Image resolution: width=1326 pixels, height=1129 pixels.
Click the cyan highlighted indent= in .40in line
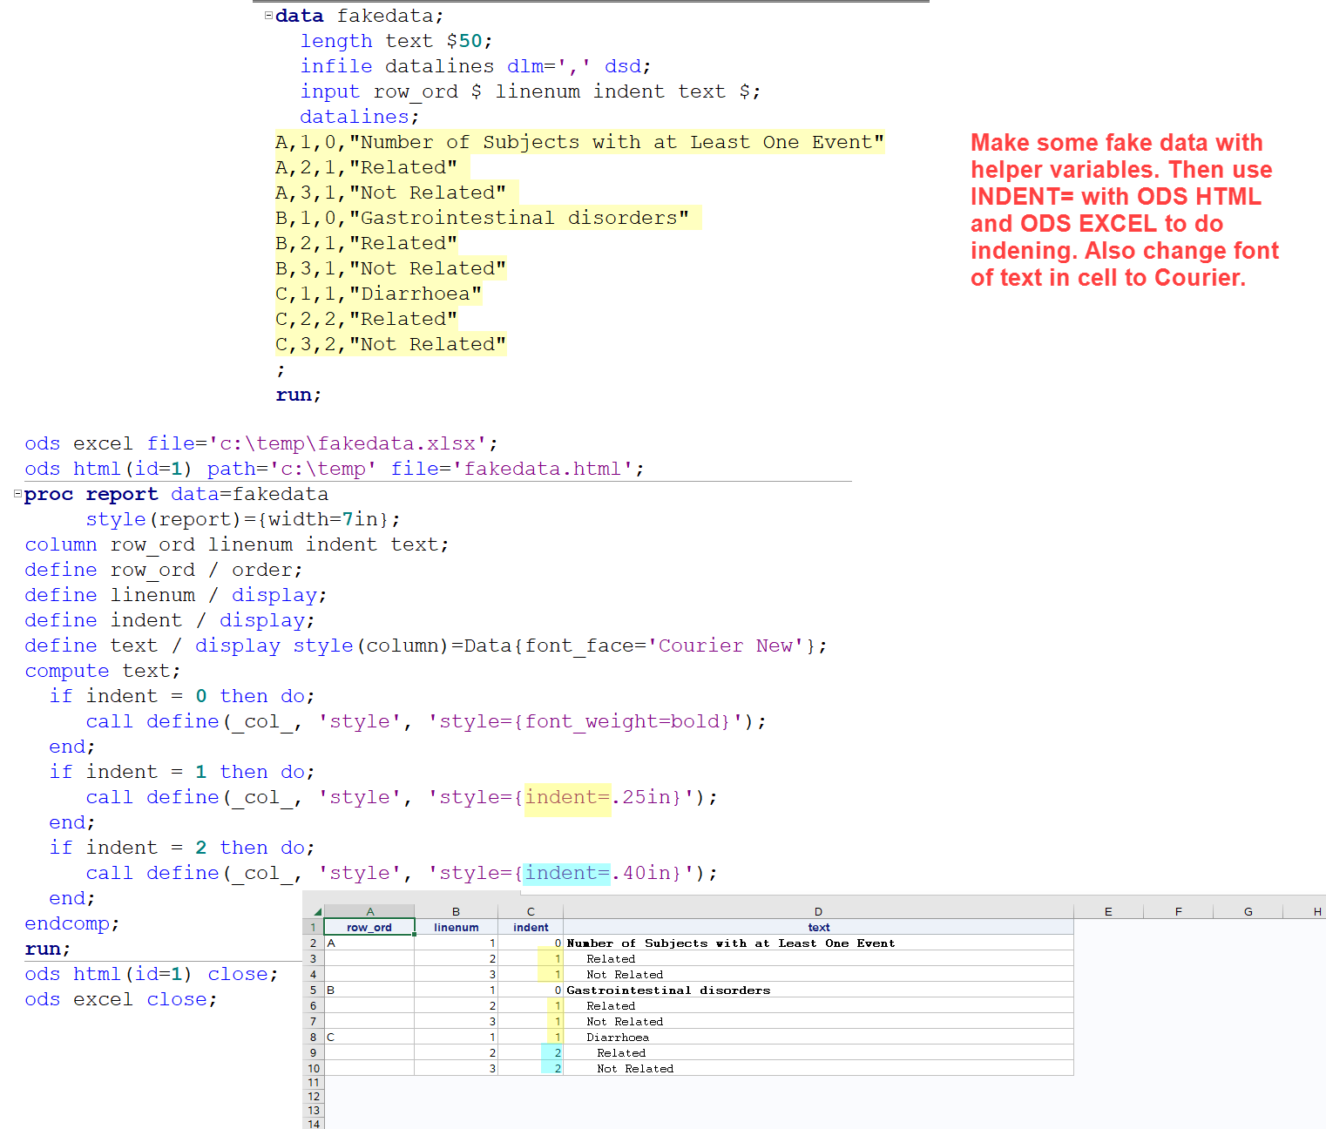click(567, 873)
